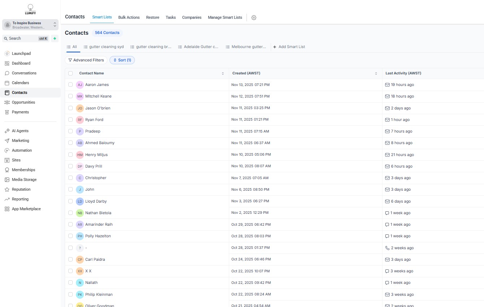The height and width of the screenshot is (307, 484).
Task: Click the settings gear icon beside Manage Smart Lists
Action: pos(254,18)
